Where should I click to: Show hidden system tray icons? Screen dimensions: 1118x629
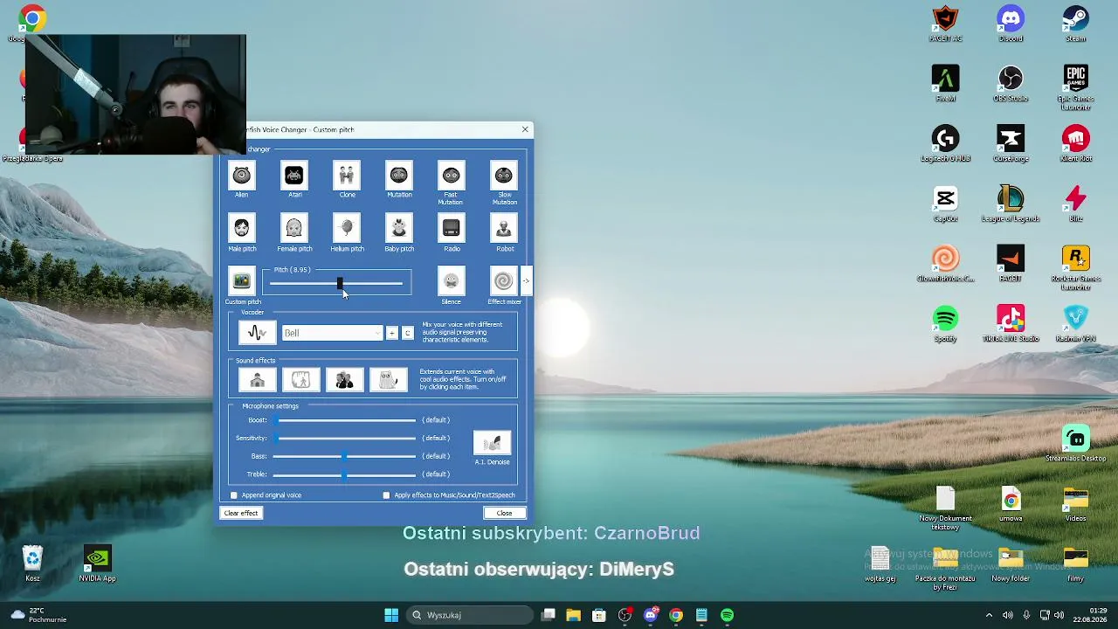point(989,615)
